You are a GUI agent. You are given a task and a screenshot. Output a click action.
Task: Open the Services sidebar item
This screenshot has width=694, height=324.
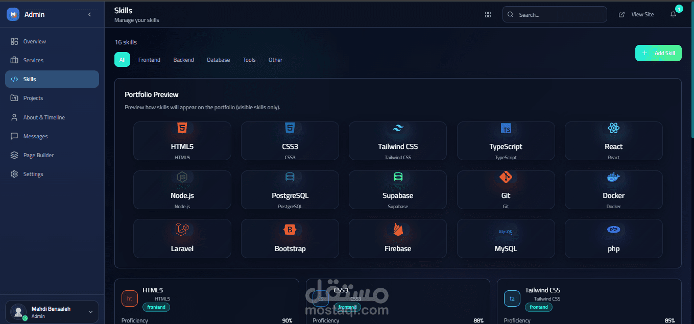(52, 60)
